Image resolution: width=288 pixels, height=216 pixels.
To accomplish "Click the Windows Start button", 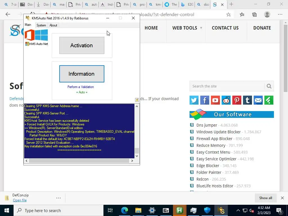I will tap(7, 210).
